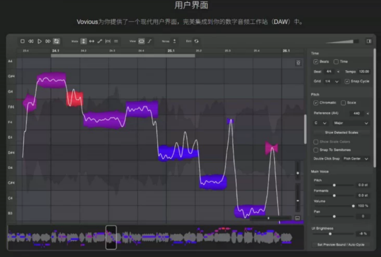Click the stop playback button
This screenshot has width=381, height=257.
click(22, 41)
